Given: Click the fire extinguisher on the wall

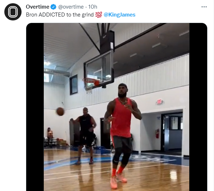Looking at the screenshot, I should pyautogui.click(x=157, y=134).
